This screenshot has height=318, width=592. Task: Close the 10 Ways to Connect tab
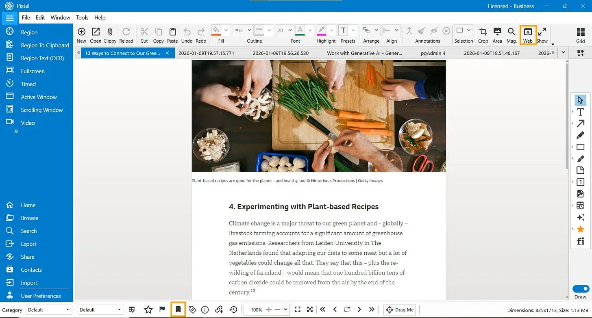167,53
